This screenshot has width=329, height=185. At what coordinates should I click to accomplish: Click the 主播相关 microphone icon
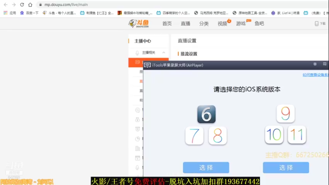click(137, 53)
